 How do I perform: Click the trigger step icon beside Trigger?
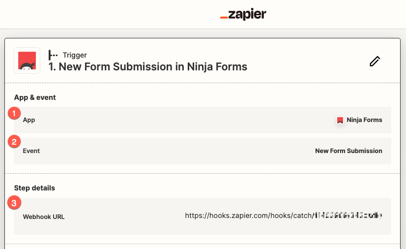tap(53, 55)
